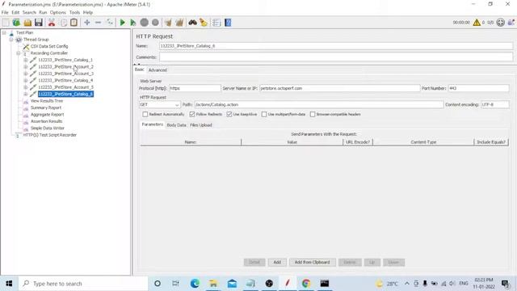517x291 pixels.
Task: Toggle Redirect Automatically checkbox
Action: 145,114
